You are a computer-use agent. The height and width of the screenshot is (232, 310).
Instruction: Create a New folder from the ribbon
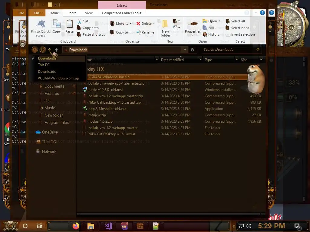tap(165, 27)
